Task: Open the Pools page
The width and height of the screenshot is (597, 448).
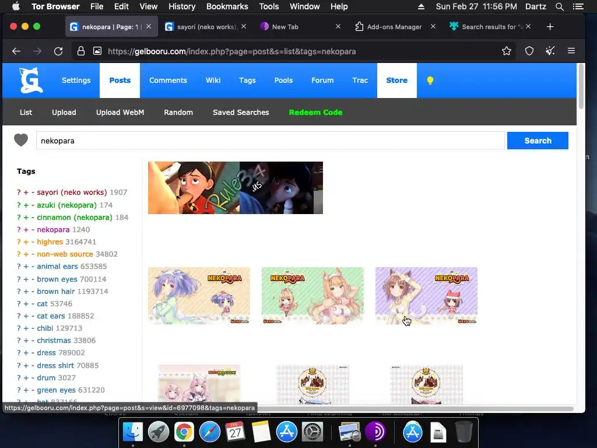Action: [284, 80]
